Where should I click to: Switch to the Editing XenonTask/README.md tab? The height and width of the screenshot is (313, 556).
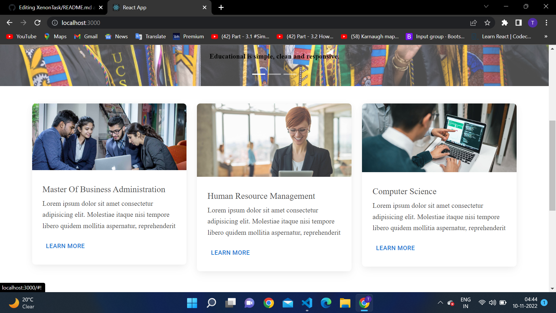(x=55, y=8)
